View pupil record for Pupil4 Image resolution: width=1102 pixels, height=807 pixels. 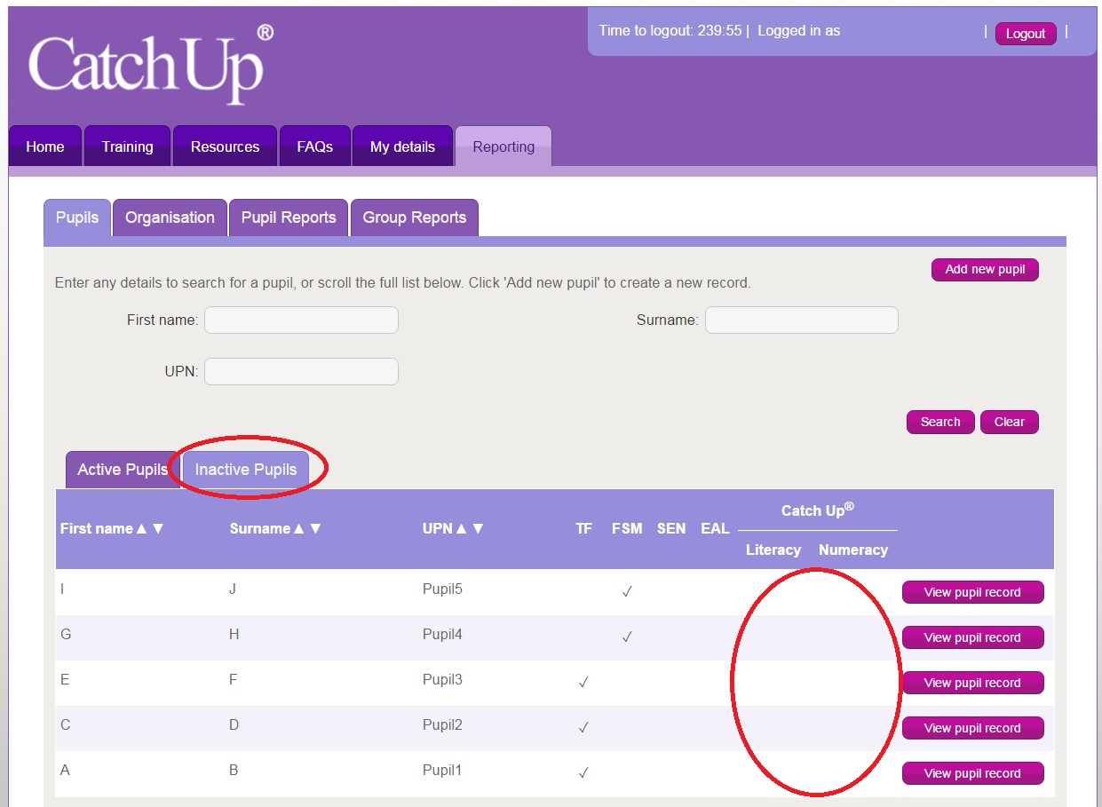[x=972, y=637]
